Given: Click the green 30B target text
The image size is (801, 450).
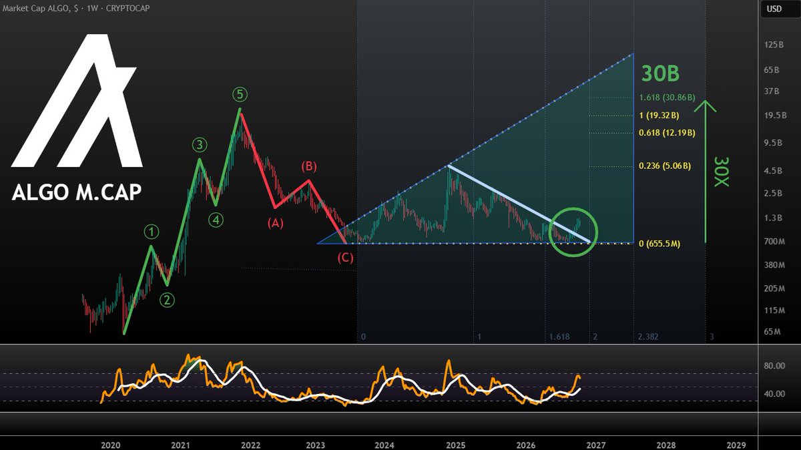Looking at the screenshot, I should pyautogui.click(x=661, y=73).
